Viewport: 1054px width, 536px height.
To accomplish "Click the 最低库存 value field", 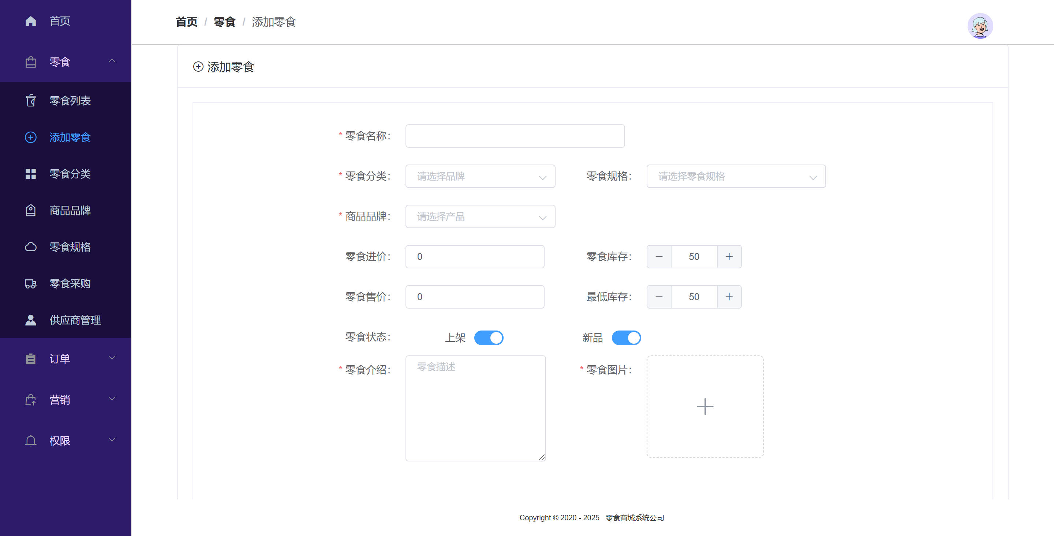I will 694,297.
